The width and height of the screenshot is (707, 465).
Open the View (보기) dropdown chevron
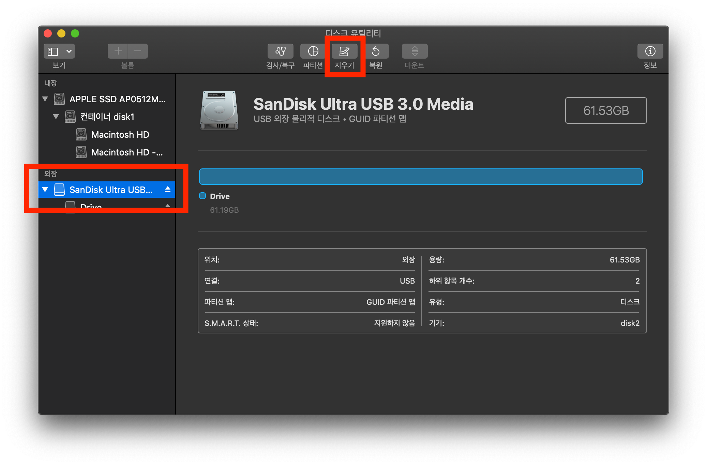(x=69, y=51)
